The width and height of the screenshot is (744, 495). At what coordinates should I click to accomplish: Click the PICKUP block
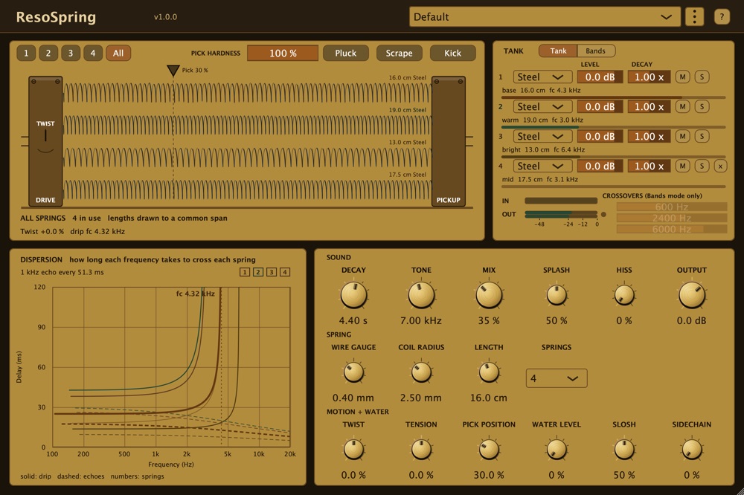point(449,141)
